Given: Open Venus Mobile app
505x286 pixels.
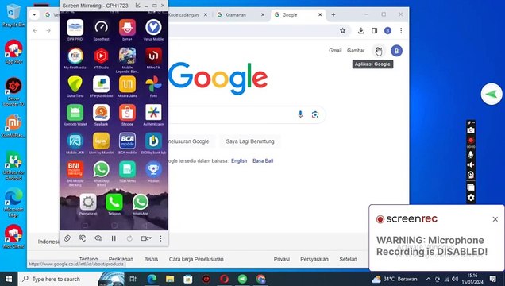Looking at the screenshot, I should 153,28.
